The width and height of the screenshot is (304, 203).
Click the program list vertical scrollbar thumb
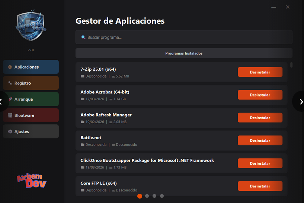click(x=291, y=65)
